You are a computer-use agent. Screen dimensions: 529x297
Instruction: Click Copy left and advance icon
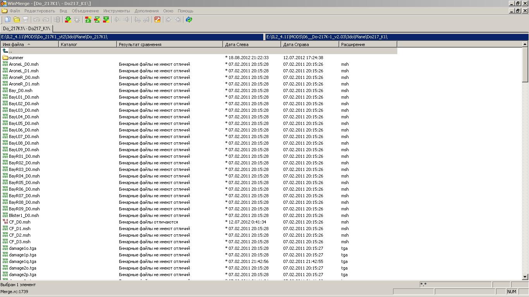click(146, 20)
